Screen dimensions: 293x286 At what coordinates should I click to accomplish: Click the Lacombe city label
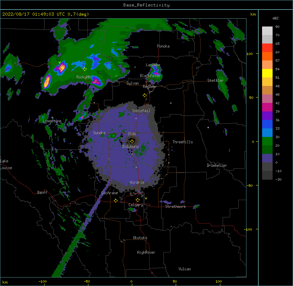click(153, 65)
